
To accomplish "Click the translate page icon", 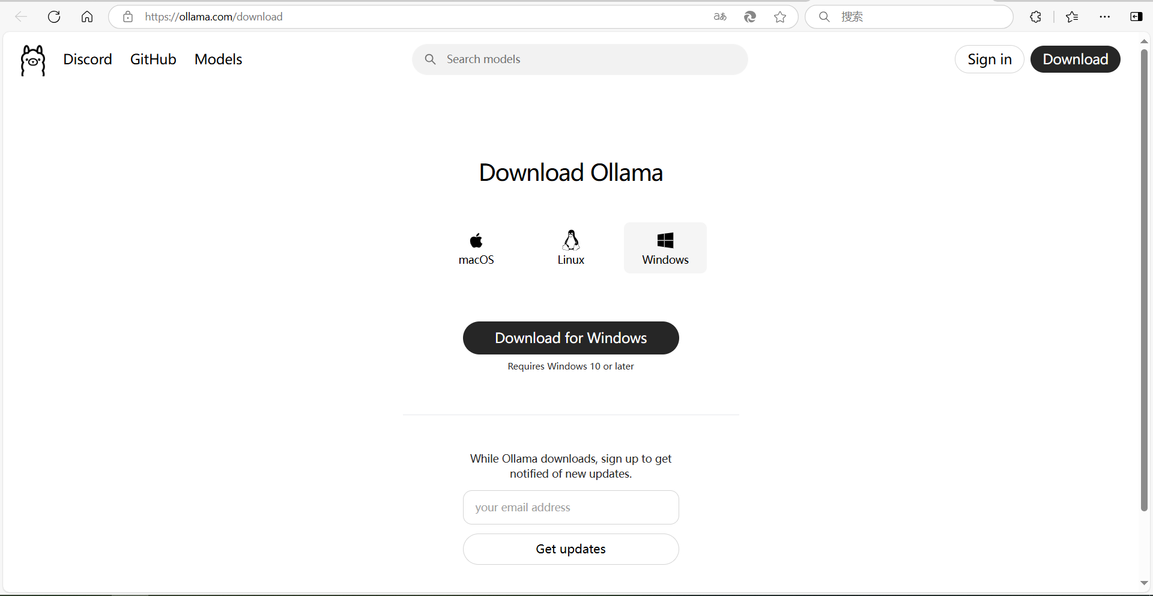I will [720, 17].
